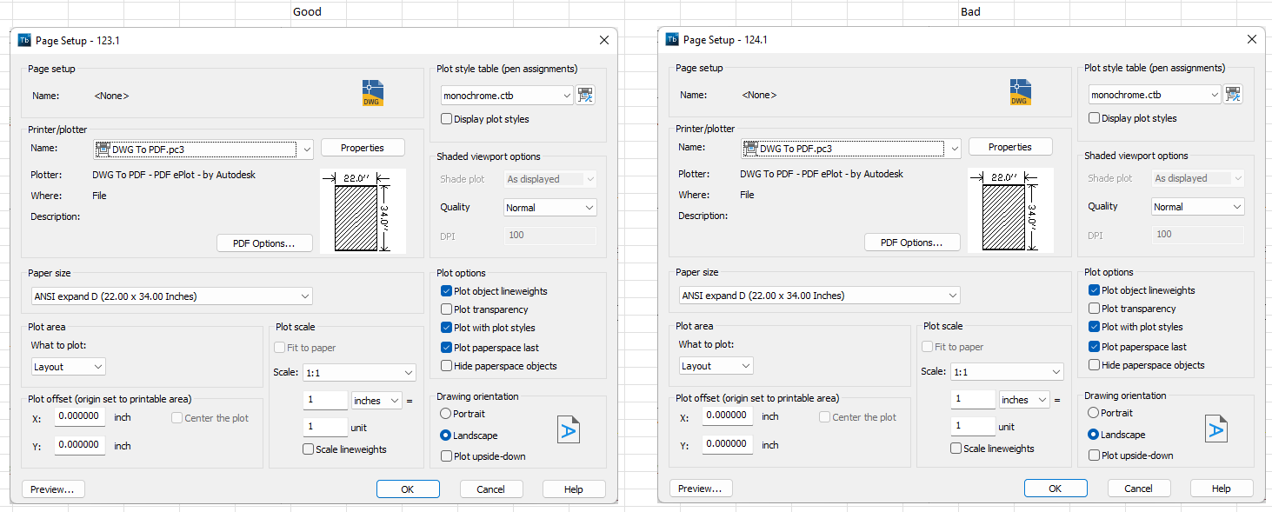Screen dimensions: 1272x512
Task: Click the X plot offset input field in 124.1
Action: [727, 416]
